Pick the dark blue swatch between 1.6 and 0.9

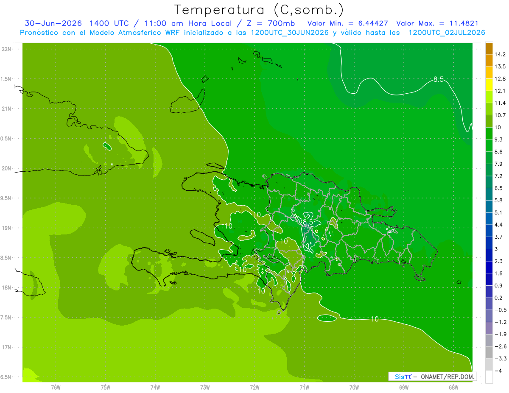489,279
